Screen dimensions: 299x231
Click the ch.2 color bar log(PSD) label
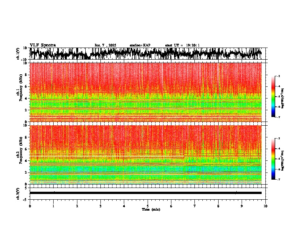point(282,160)
